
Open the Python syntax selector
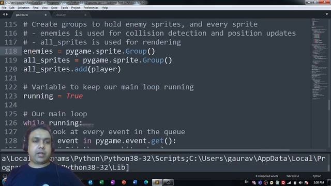[317, 176]
